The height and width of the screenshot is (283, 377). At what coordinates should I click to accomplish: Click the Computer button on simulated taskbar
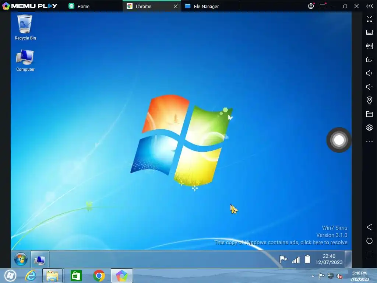tap(40, 259)
